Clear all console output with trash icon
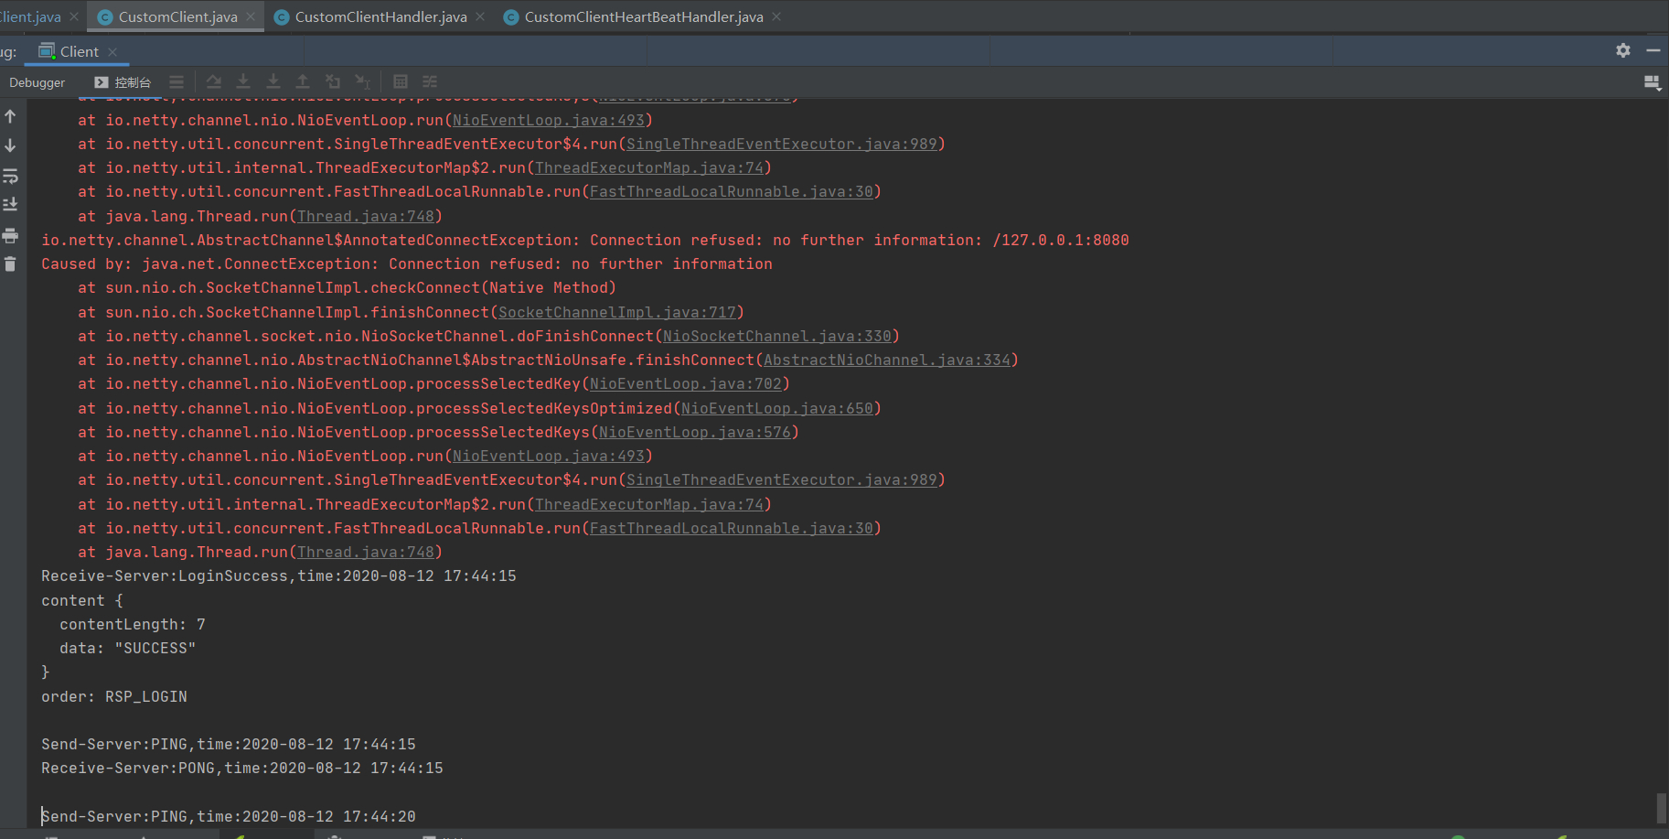This screenshot has height=839, width=1669. point(10,264)
